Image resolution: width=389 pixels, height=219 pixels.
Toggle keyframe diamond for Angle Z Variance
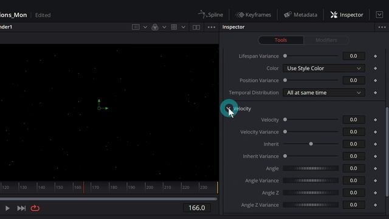point(376,205)
